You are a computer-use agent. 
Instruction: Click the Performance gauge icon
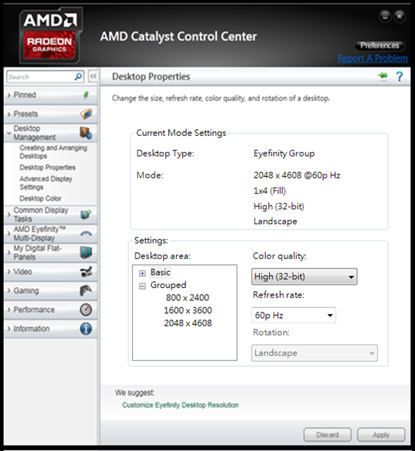point(86,310)
